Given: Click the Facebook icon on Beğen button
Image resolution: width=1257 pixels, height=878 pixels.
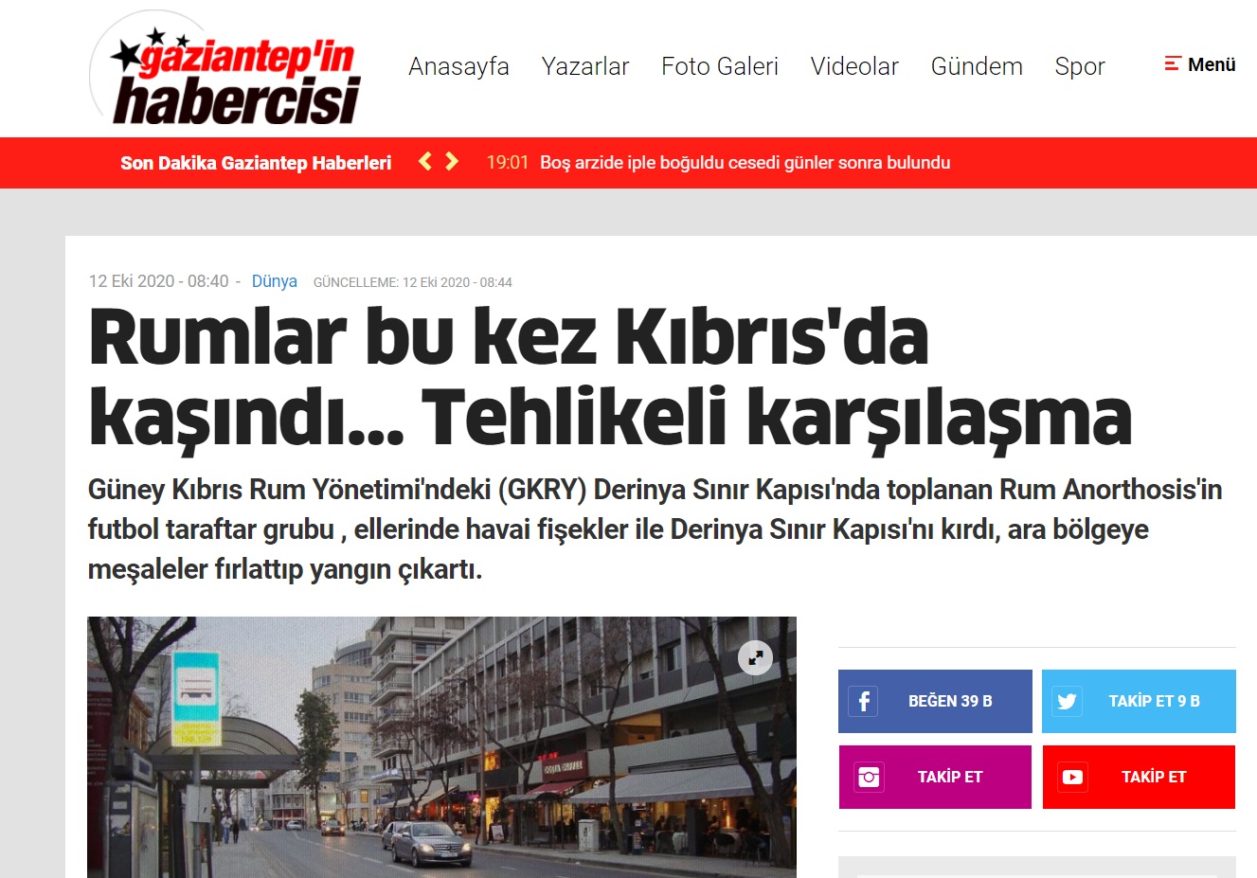Looking at the screenshot, I should pyautogui.click(x=863, y=701).
